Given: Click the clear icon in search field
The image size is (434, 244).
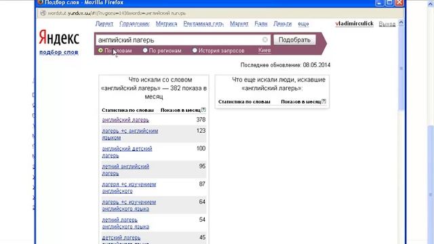Looking at the screenshot, I should (x=265, y=40).
